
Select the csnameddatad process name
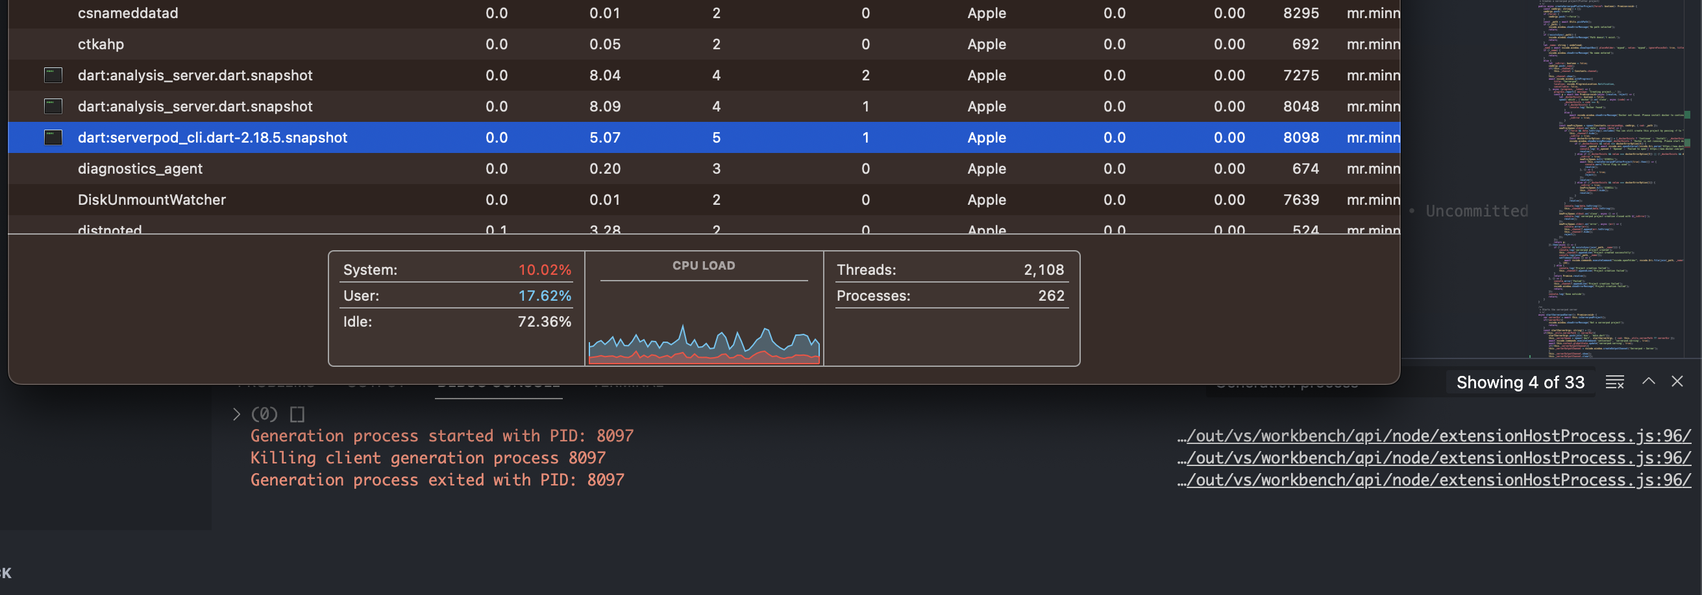pyautogui.click(x=128, y=13)
